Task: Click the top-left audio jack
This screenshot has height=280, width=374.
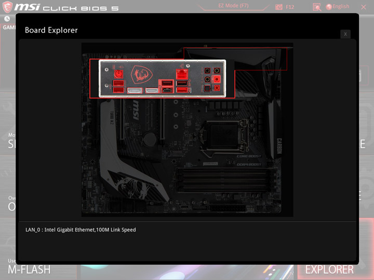Action: (x=207, y=71)
